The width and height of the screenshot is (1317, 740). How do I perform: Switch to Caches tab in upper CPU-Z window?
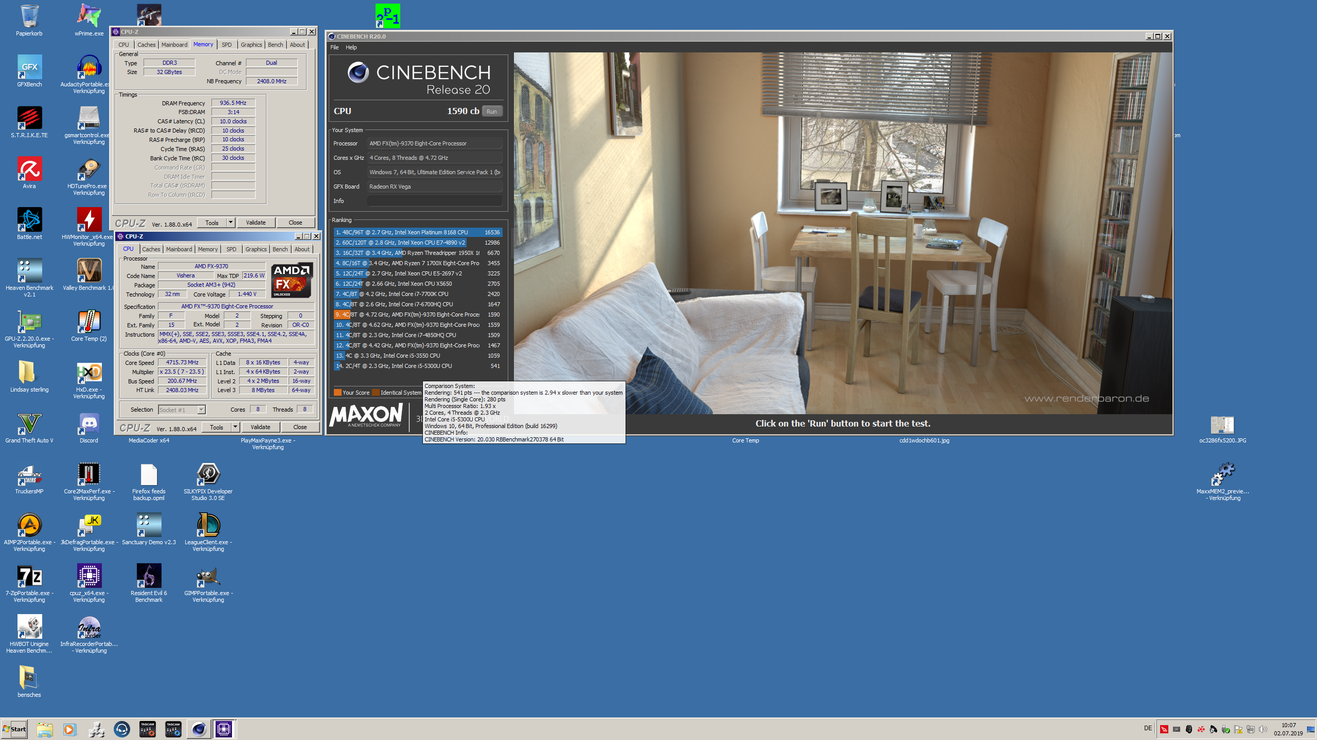coord(146,45)
